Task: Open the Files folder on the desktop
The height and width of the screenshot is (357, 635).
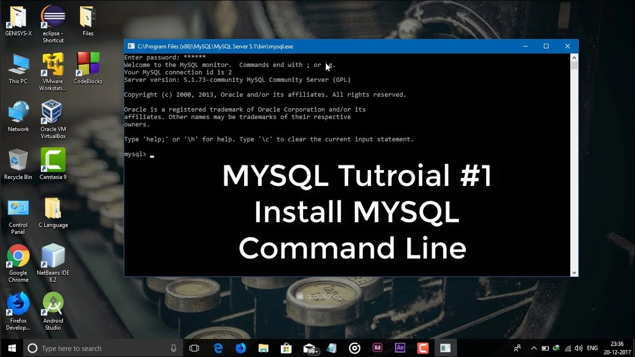Action: (88, 21)
